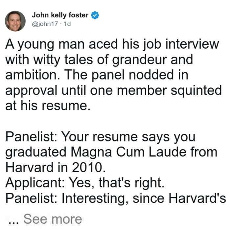The image size is (230, 230).
Task: Open the John kelly foster display name
Action: 60,15
